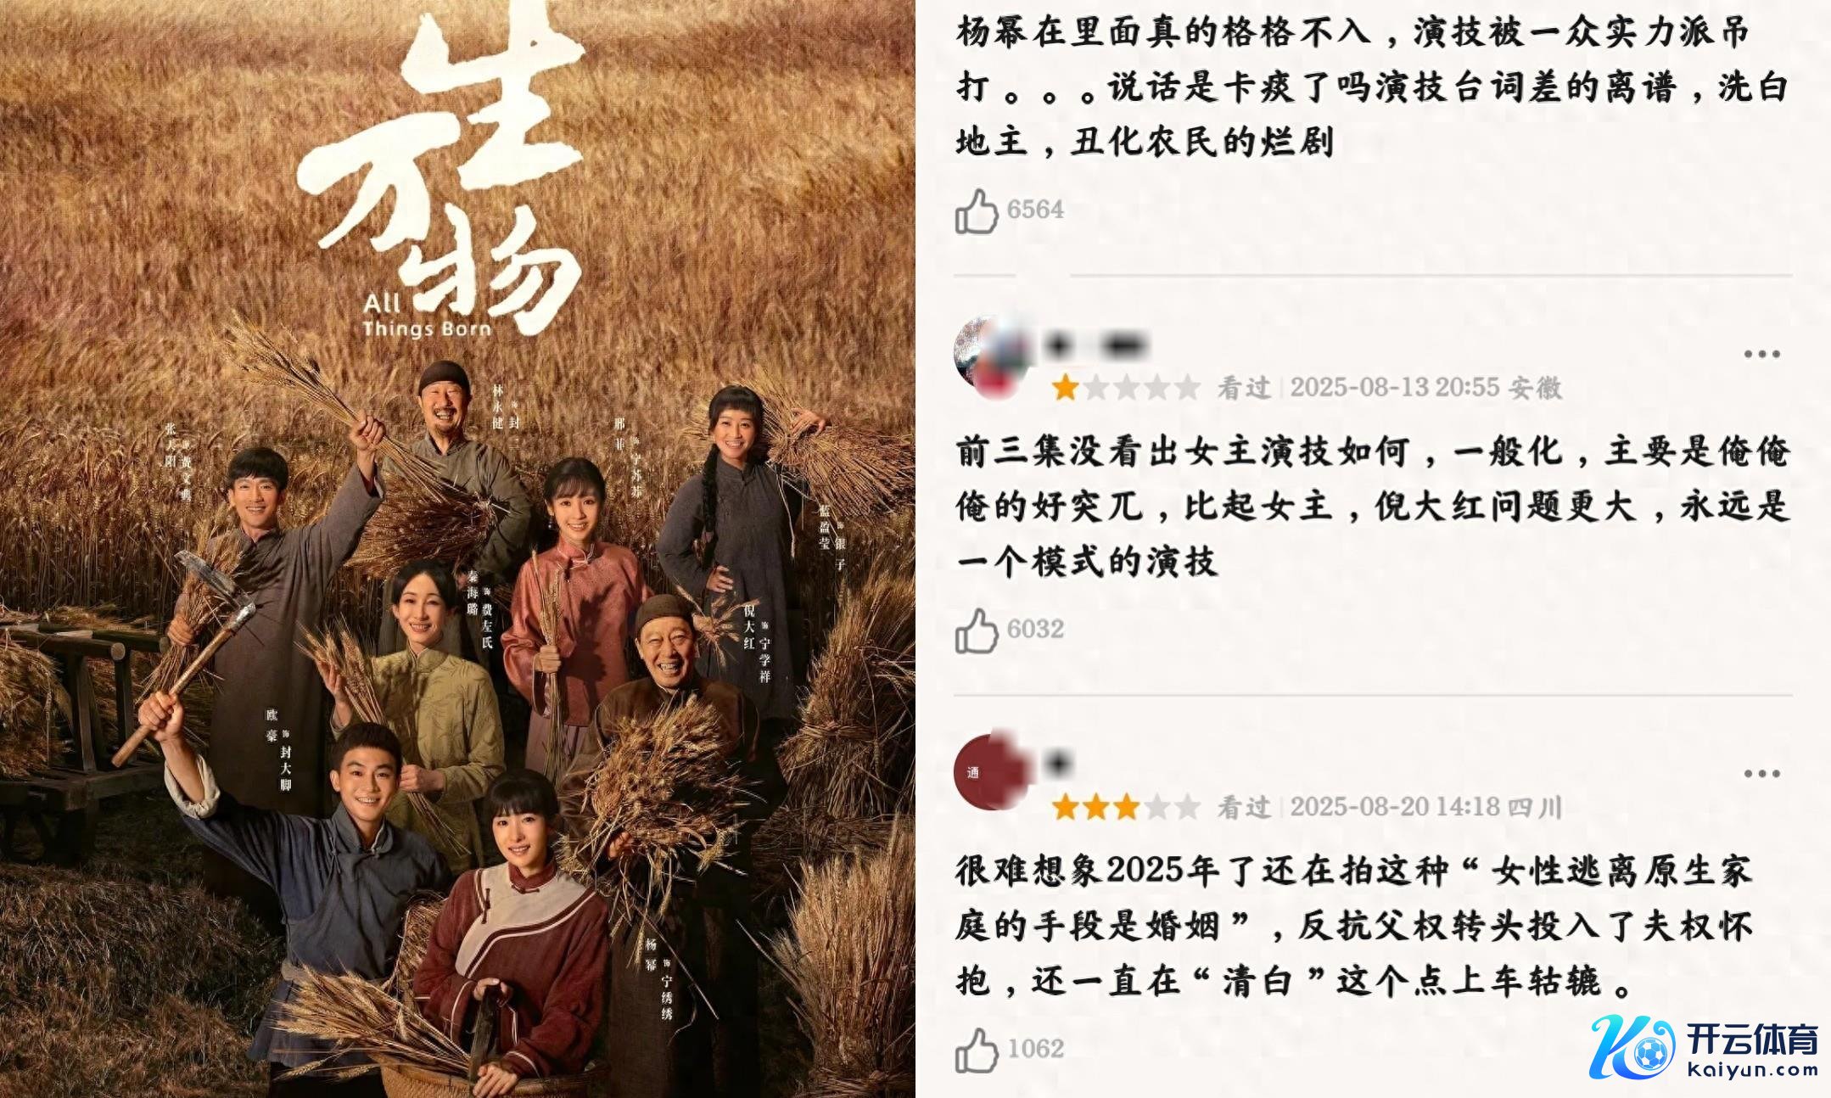Click the three-star rating on the Sichuan review
Image resolution: width=1831 pixels, height=1098 pixels.
[1126, 807]
